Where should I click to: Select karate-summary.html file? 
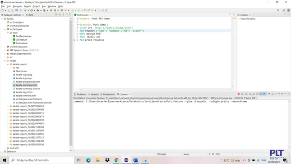tap(25, 85)
